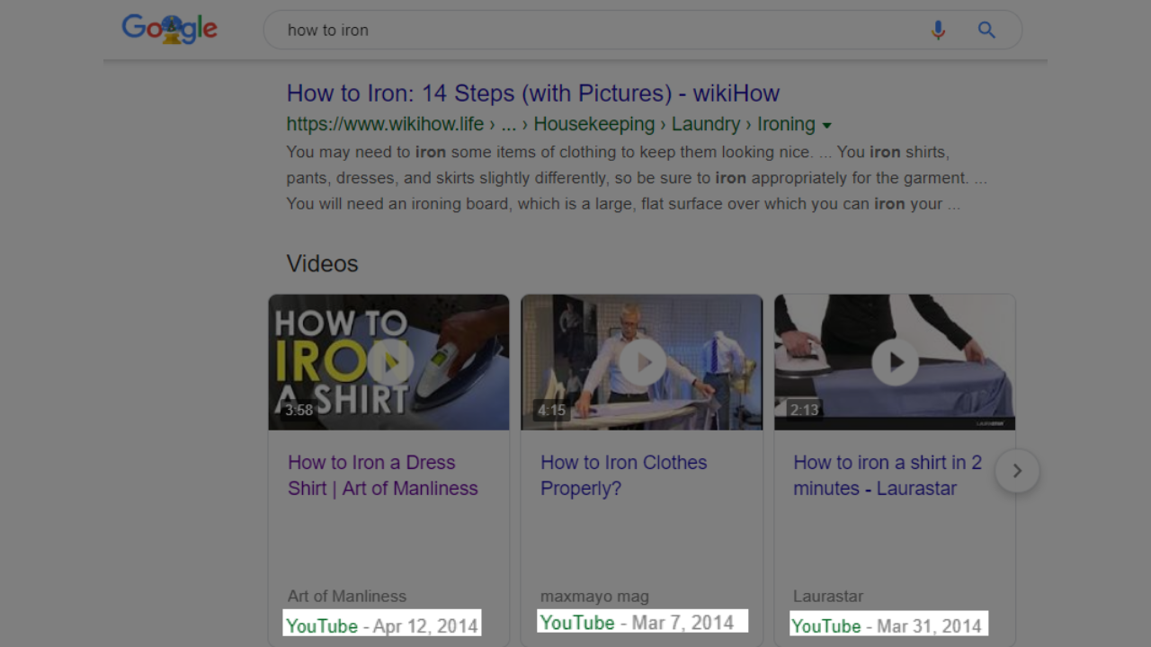This screenshot has height=647, width=1151.
Task: Expand the wikiHow result URL dropdown arrow
Action: [826, 126]
